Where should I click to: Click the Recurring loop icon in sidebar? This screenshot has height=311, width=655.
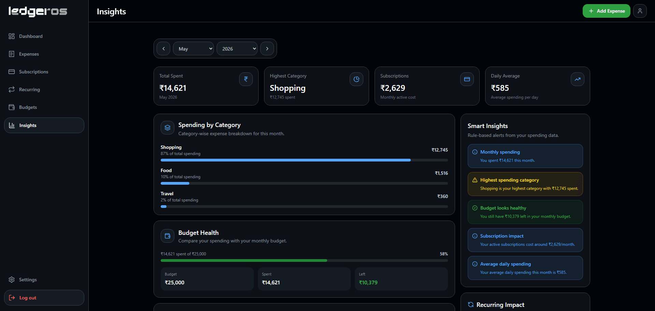pyautogui.click(x=12, y=89)
